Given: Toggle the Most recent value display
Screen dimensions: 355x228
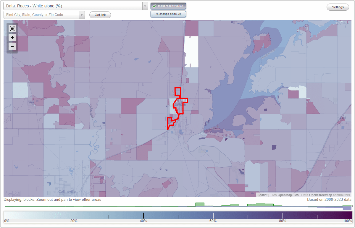Looking at the screenshot, I should click(x=168, y=6).
